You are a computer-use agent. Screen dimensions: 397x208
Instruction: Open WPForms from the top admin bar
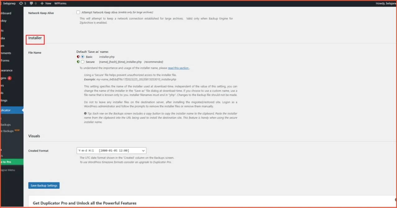[x=60, y=3]
